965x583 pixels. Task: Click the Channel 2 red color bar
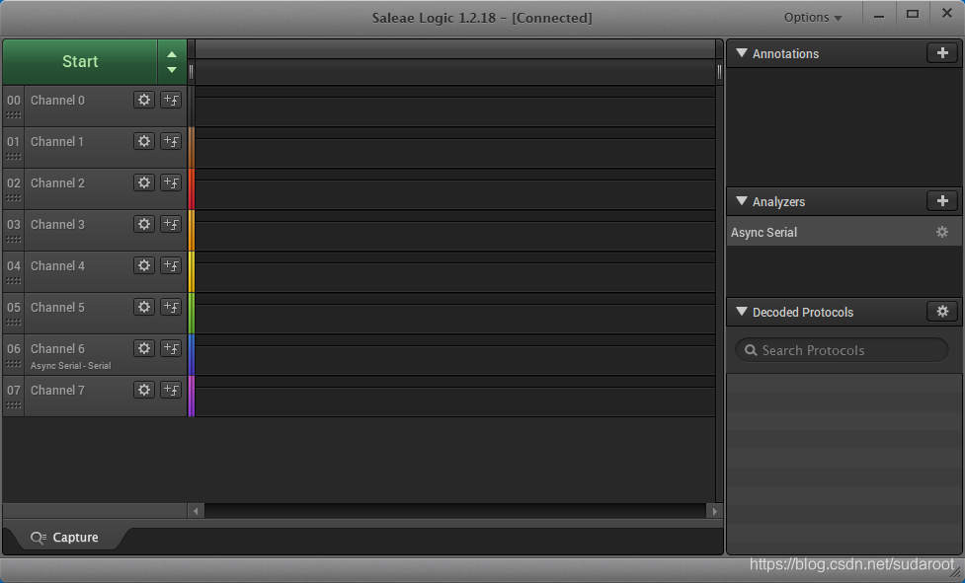coord(192,188)
